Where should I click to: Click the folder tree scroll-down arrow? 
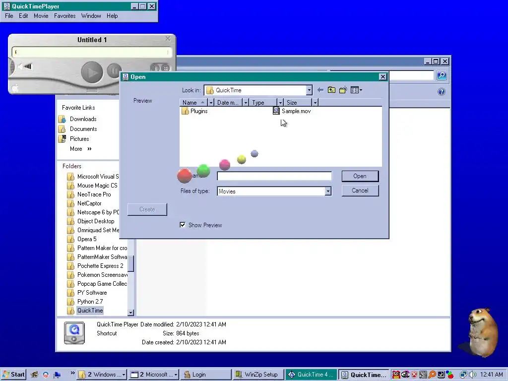(x=130, y=313)
